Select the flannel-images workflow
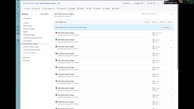The width and height of the screenshot is (194, 109). [x=28, y=26]
